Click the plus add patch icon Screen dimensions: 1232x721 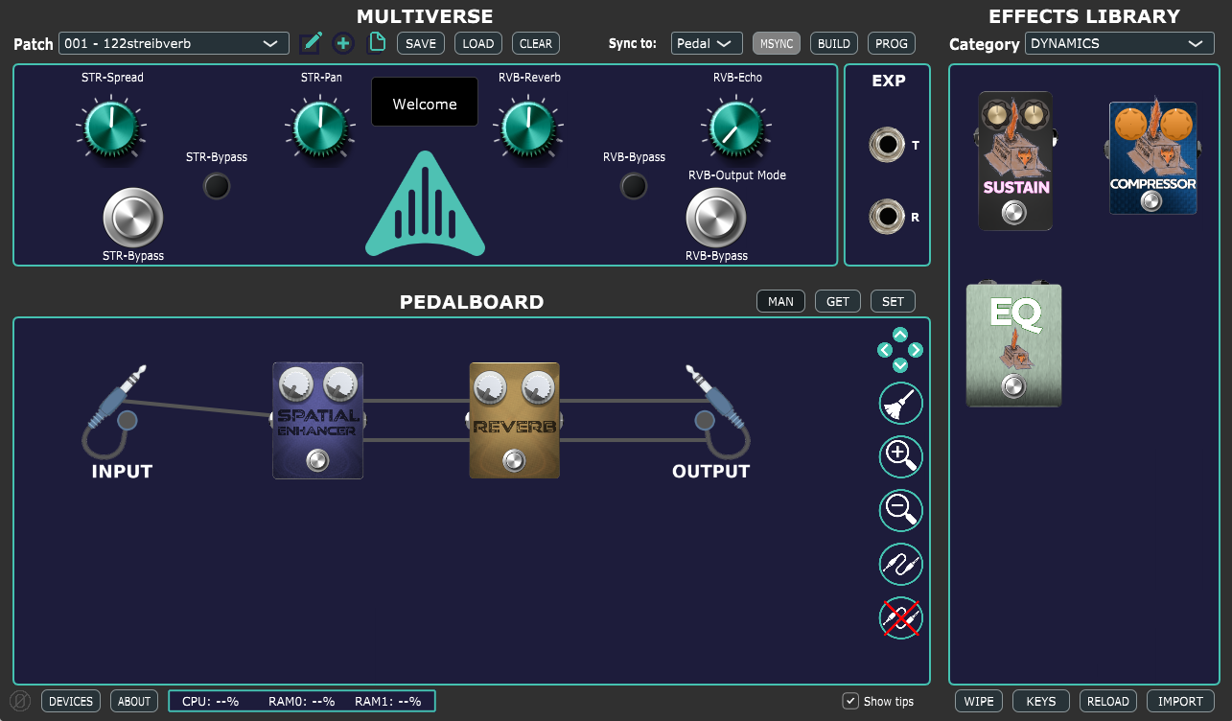343,43
